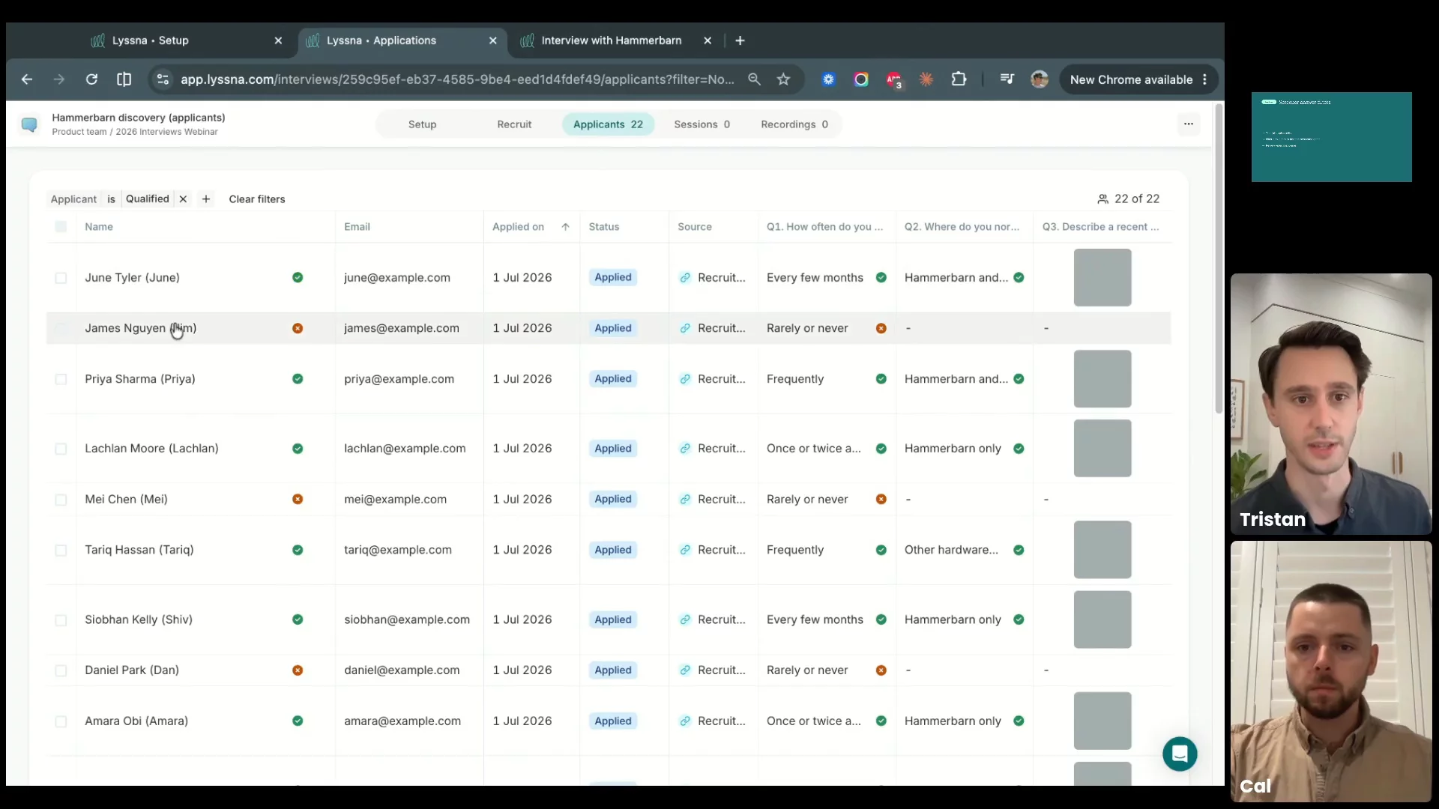Image resolution: width=1439 pixels, height=809 pixels.
Task: Clear all filters
Action: point(257,199)
